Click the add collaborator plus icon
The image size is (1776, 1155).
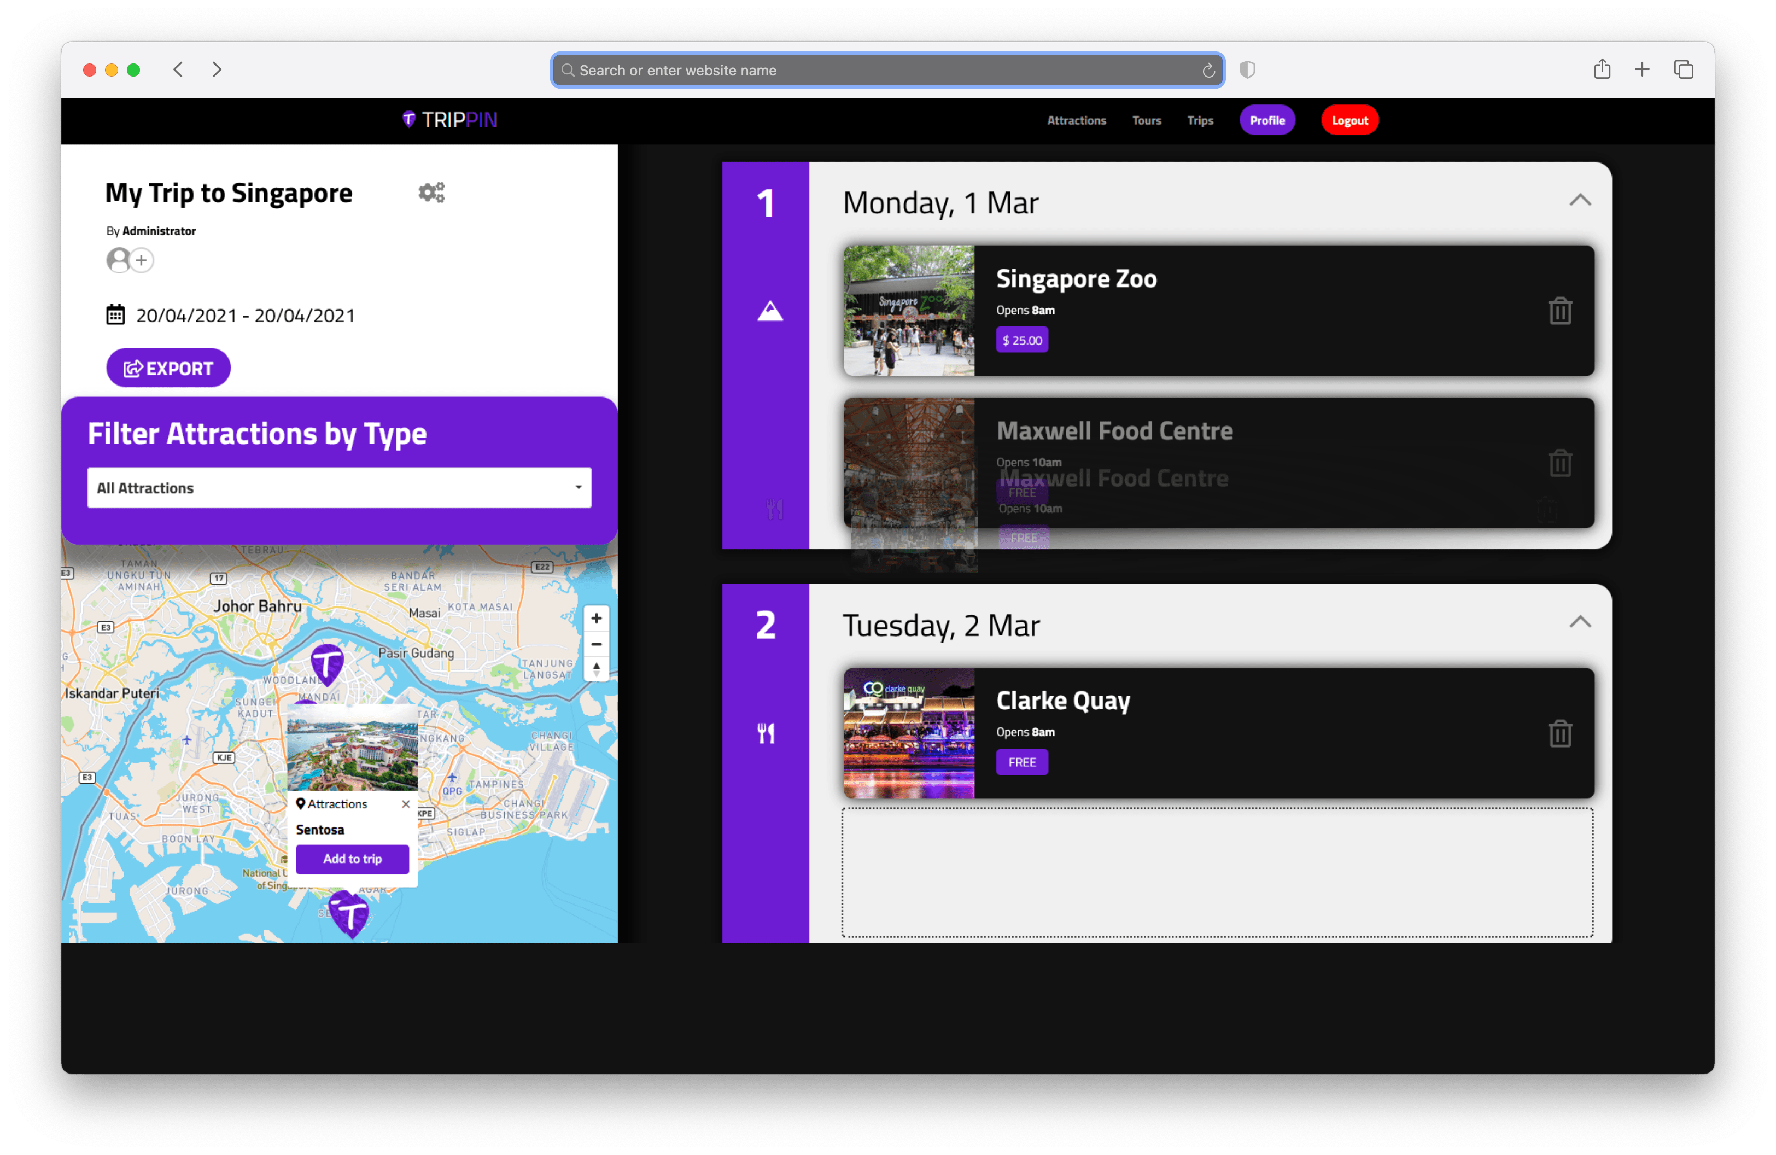coord(141,260)
